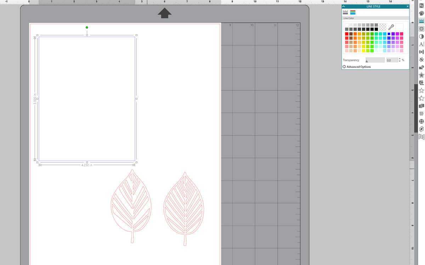Open the Stipple dots panel icon
This screenshot has width=425, height=265.
point(421,90)
